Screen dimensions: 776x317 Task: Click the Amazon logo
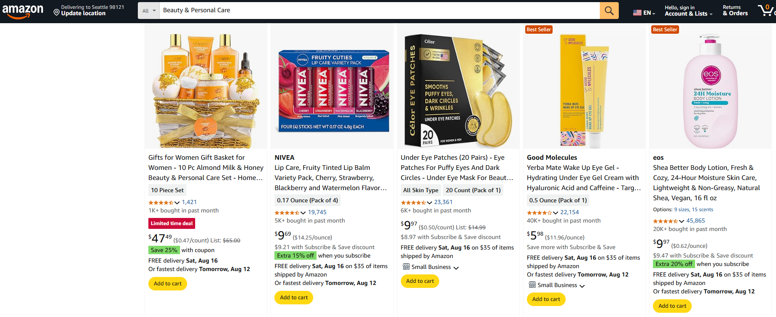[23, 11]
